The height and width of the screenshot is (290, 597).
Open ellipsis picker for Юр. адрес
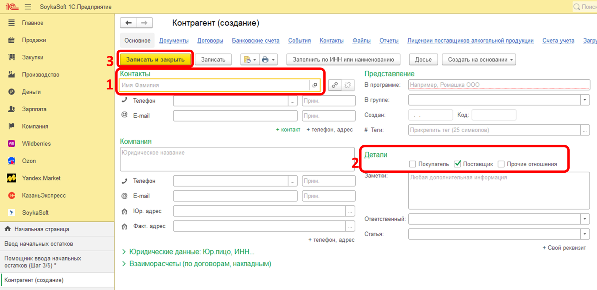(350, 211)
